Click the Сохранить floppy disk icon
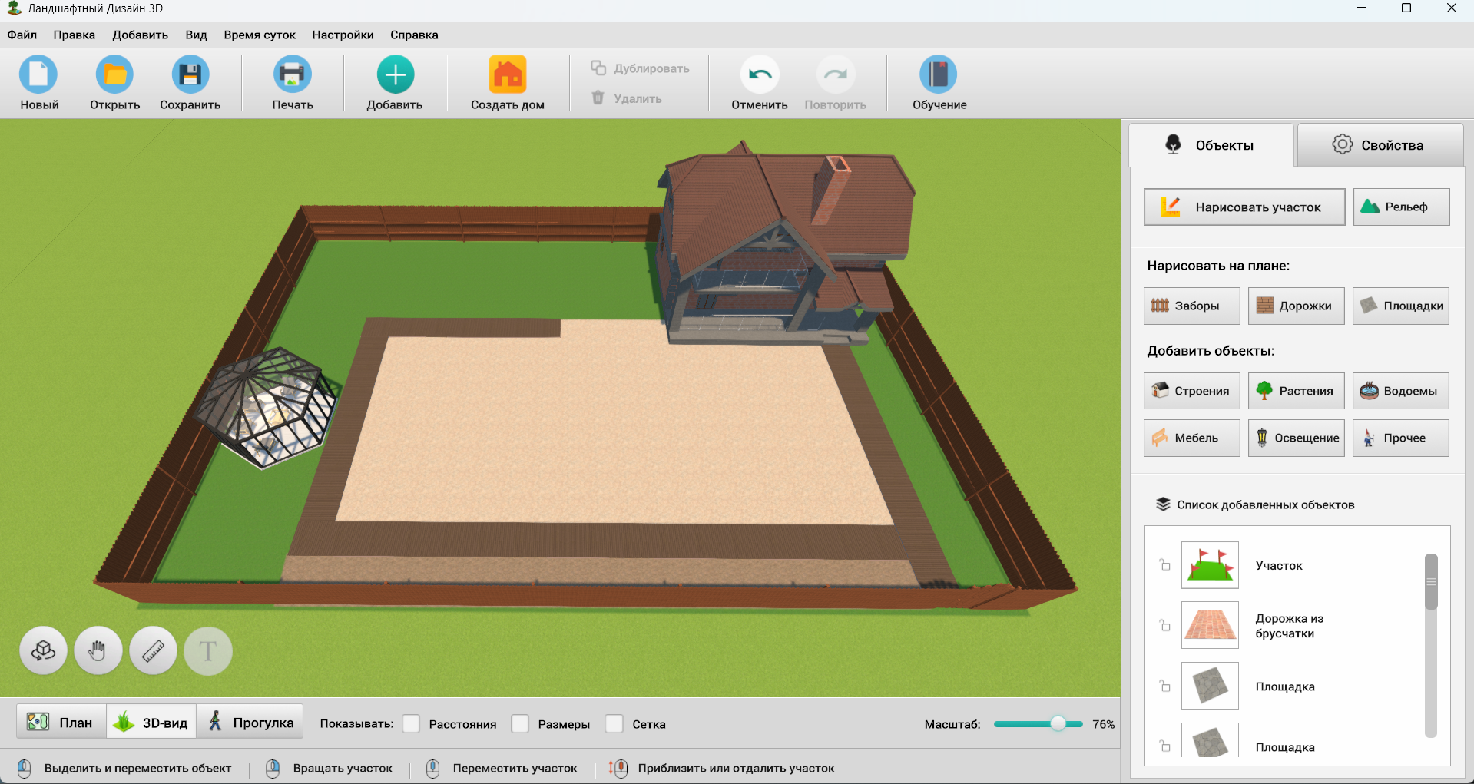 coord(190,74)
